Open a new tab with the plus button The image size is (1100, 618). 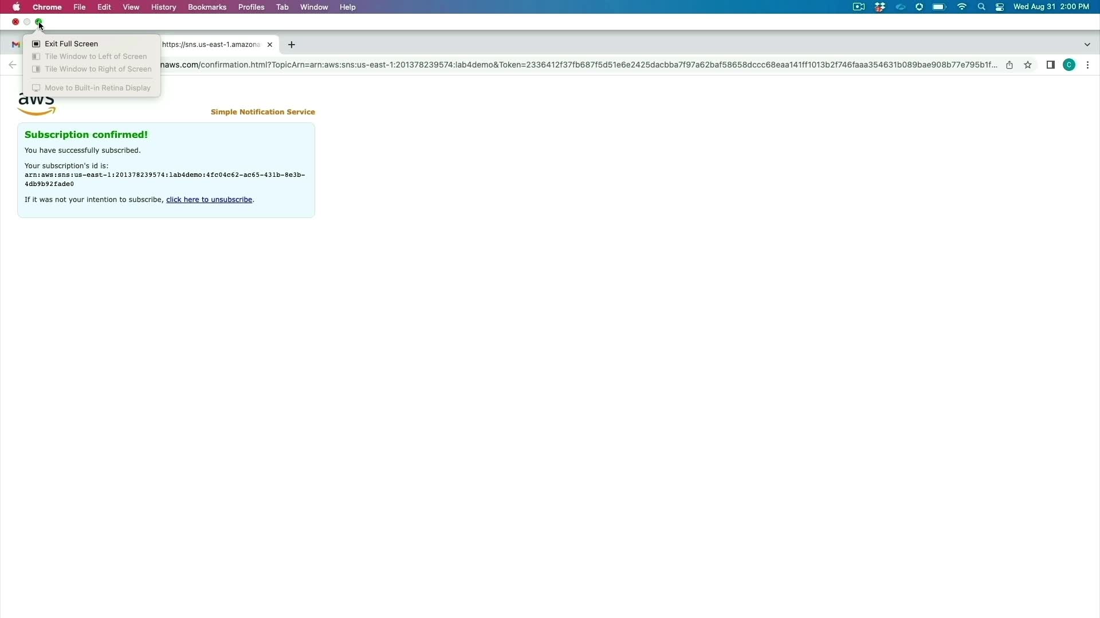(292, 45)
